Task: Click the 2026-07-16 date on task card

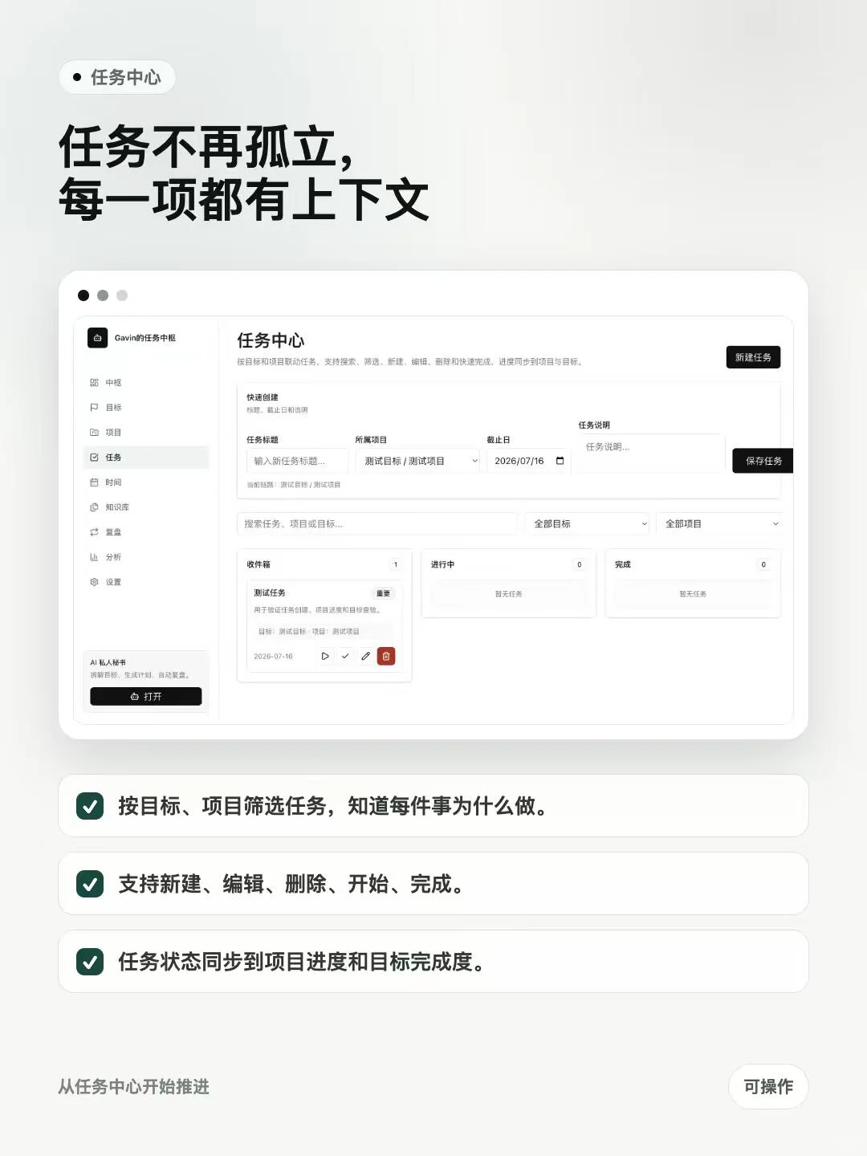Action: pyautogui.click(x=273, y=657)
